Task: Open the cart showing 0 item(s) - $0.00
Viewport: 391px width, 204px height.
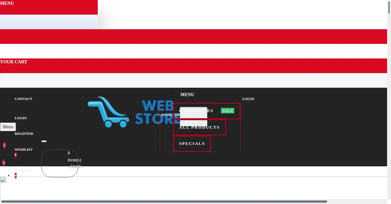Action: point(60,163)
